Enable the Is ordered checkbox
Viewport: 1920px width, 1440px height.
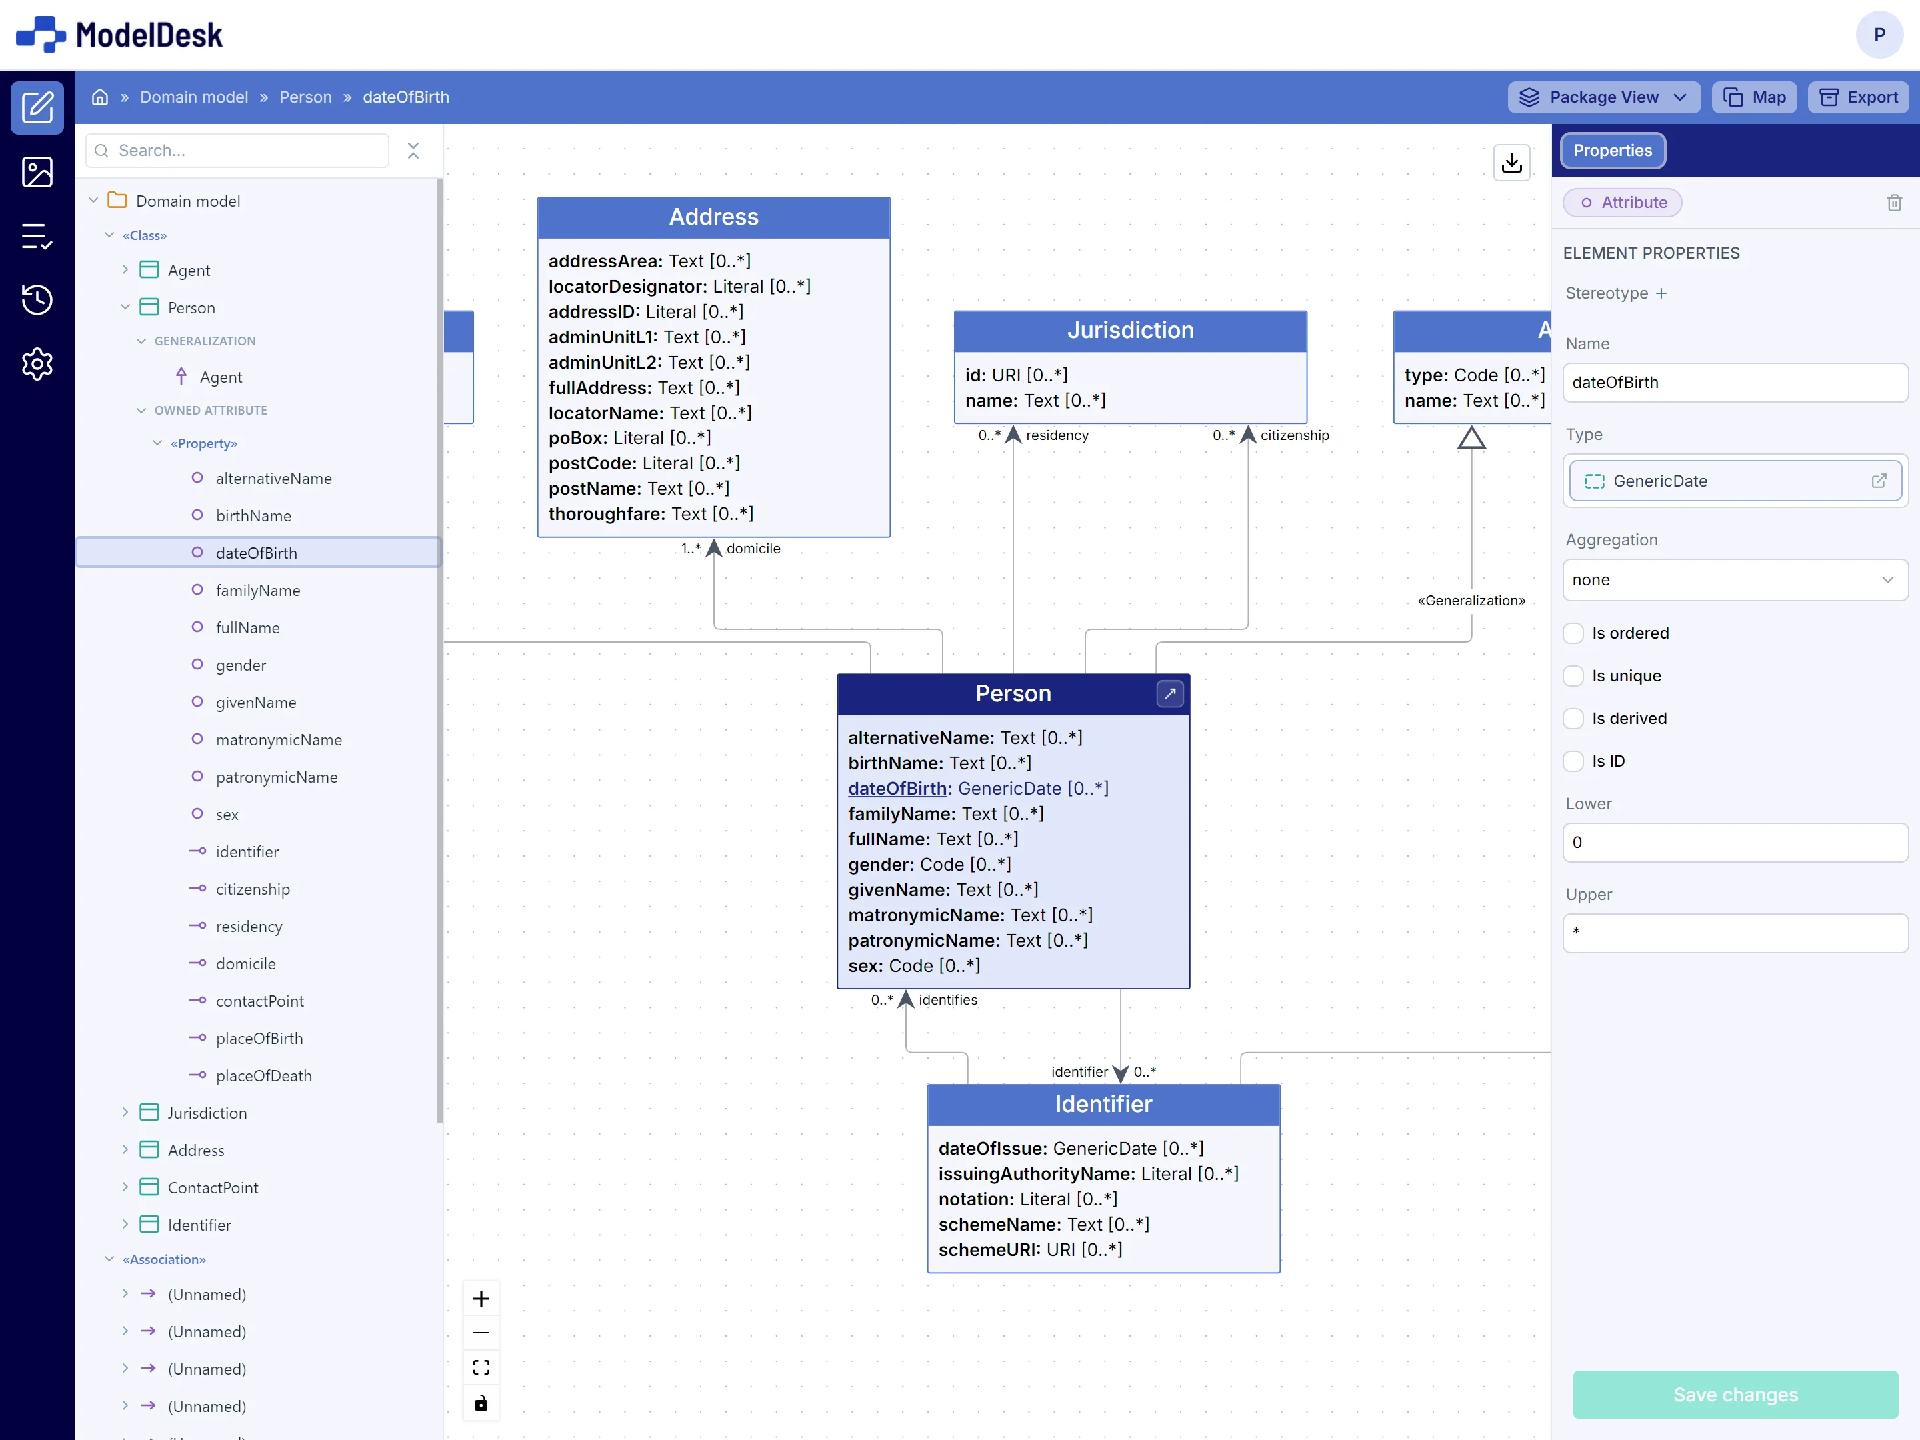tap(1573, 633)
